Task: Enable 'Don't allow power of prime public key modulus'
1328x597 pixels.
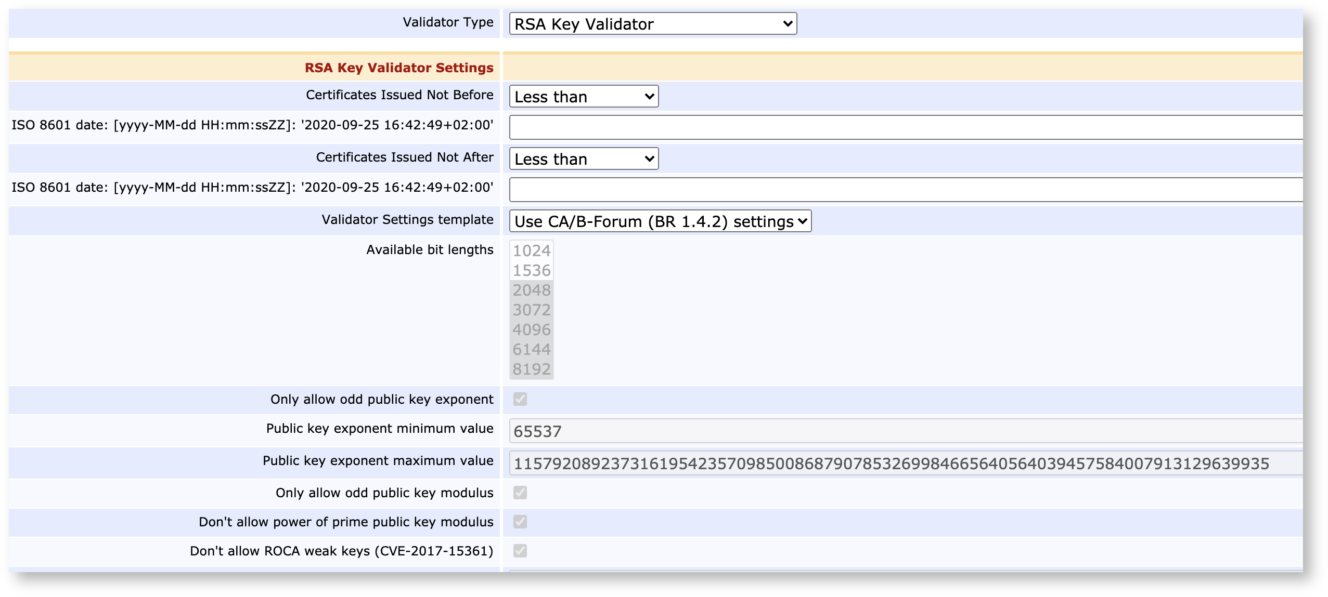Action: [x=520, y=522]
